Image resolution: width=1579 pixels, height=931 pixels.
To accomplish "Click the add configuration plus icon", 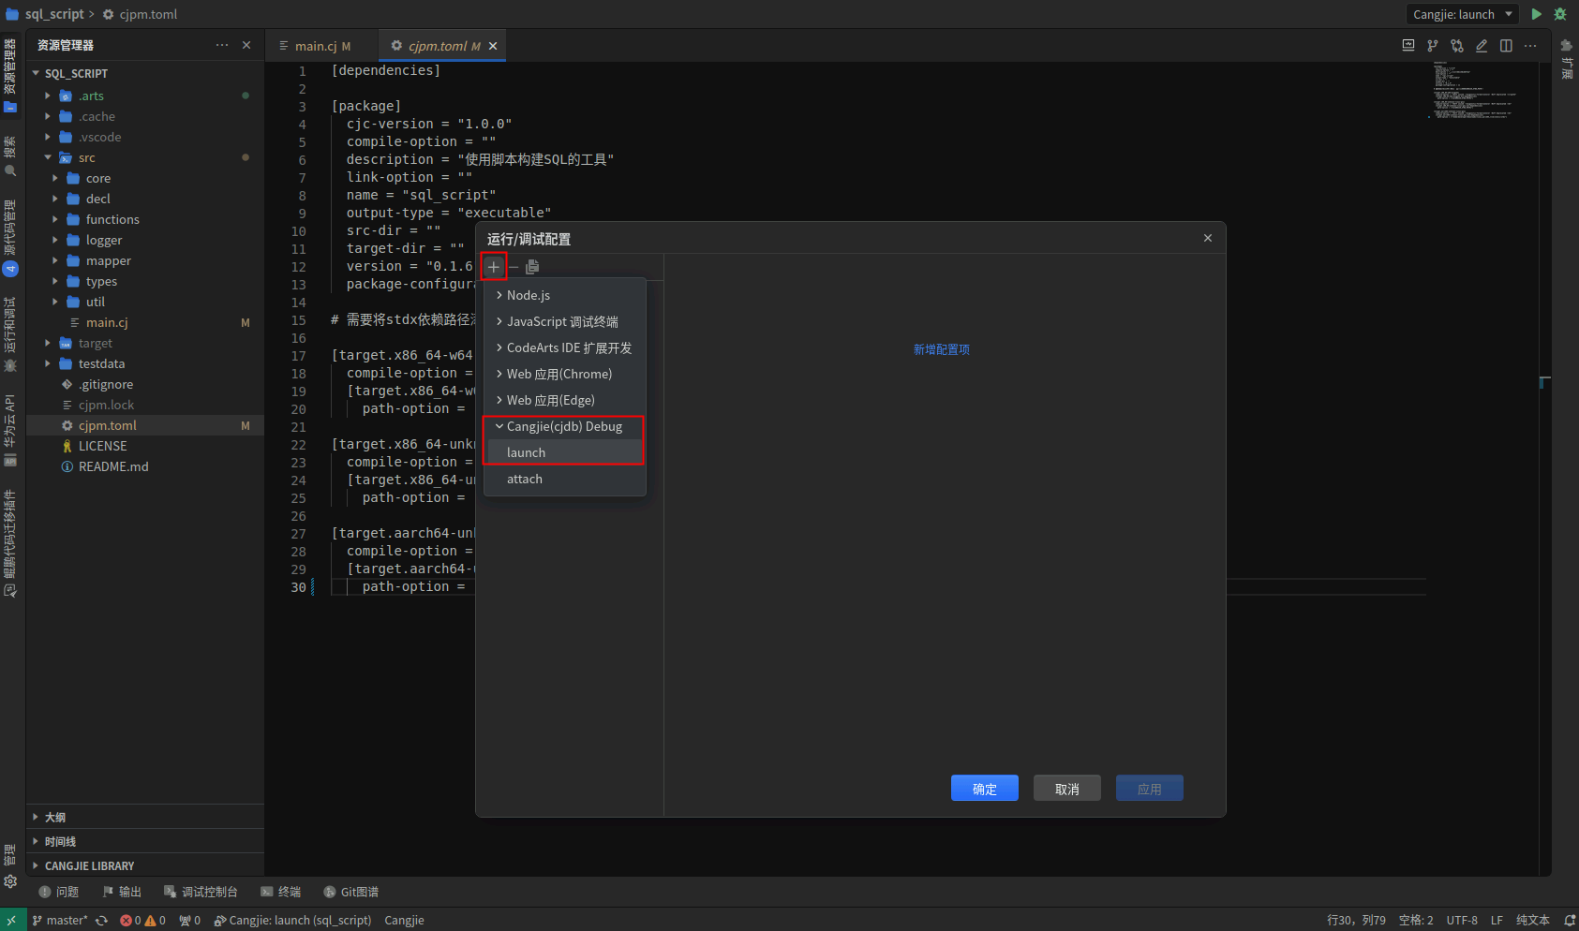I will pyautogui.click(x=494, y=267).
